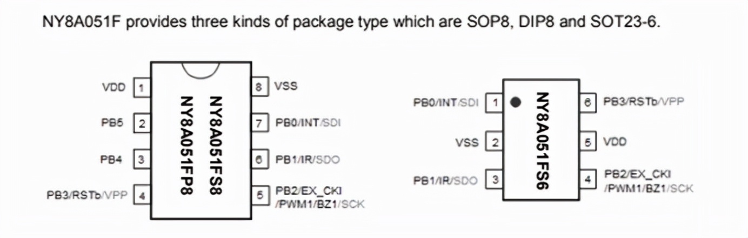Click pin 1 box on the SOT23-6 chip
Image resolution: width=748 pixels, height=238 pixels.
(x=494, y=102)
